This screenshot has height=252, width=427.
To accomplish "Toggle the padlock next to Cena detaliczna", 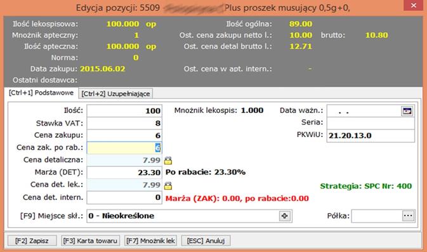I will [x=168, y=161].
